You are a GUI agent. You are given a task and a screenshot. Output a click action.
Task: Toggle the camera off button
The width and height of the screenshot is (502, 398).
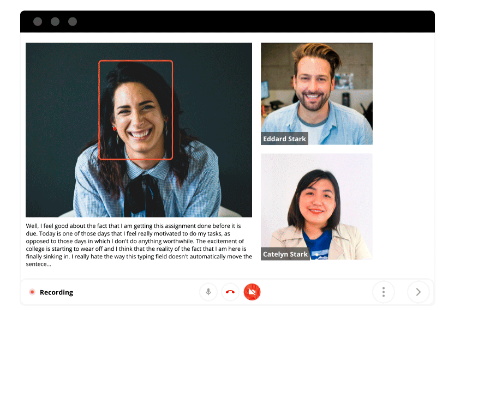point(252,292)
